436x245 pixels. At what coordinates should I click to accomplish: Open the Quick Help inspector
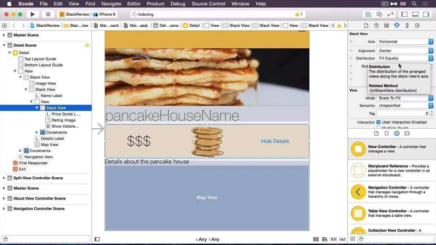tap(376, 25)
